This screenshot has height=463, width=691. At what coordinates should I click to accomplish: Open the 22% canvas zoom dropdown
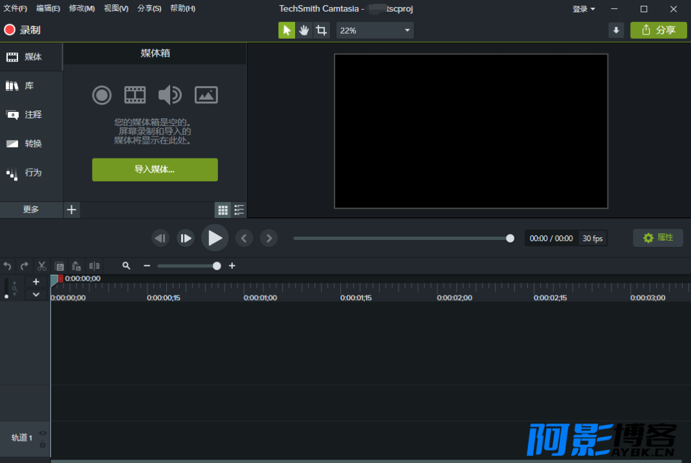[375, 30]
